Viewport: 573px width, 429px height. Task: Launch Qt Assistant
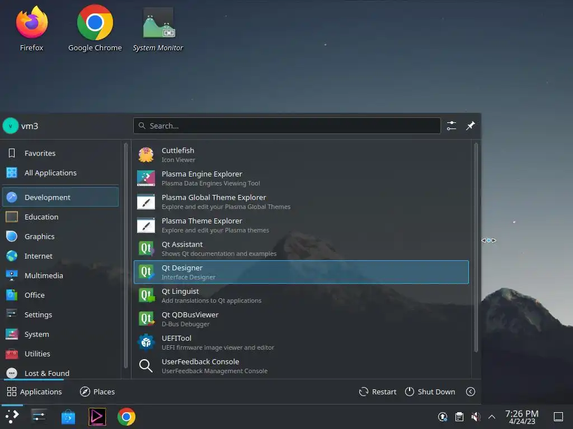click(x=301, y=249)
